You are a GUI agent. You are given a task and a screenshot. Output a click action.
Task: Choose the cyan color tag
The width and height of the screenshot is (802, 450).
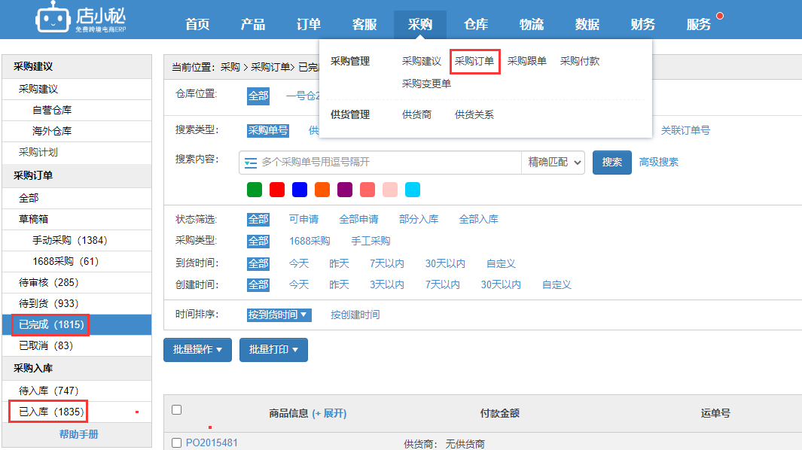pyautogui.click(x=412, y=190)
